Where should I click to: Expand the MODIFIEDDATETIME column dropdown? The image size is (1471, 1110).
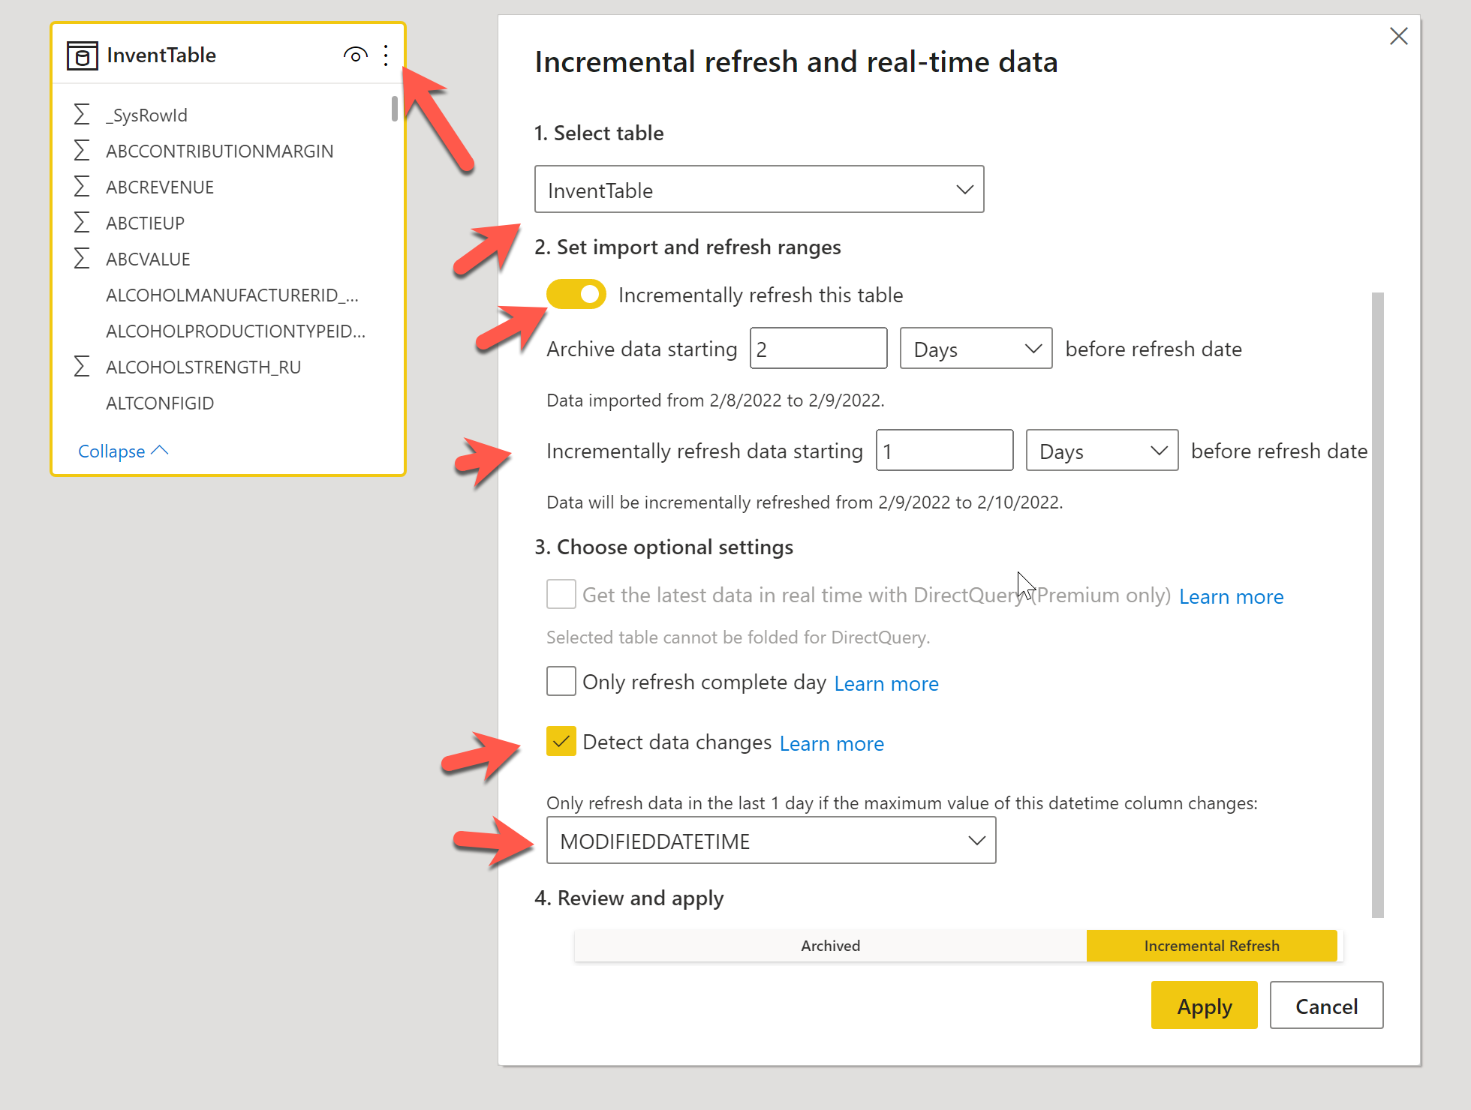click(x=771, y=841)
